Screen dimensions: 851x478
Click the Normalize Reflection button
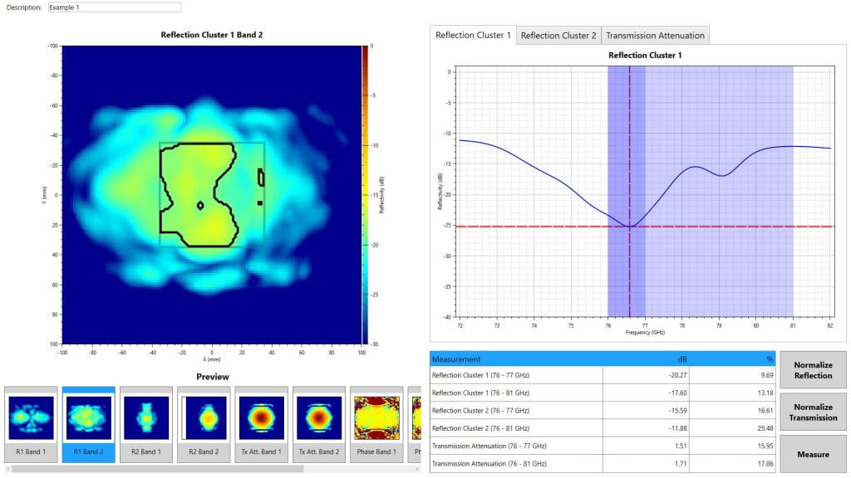(813, 370)
